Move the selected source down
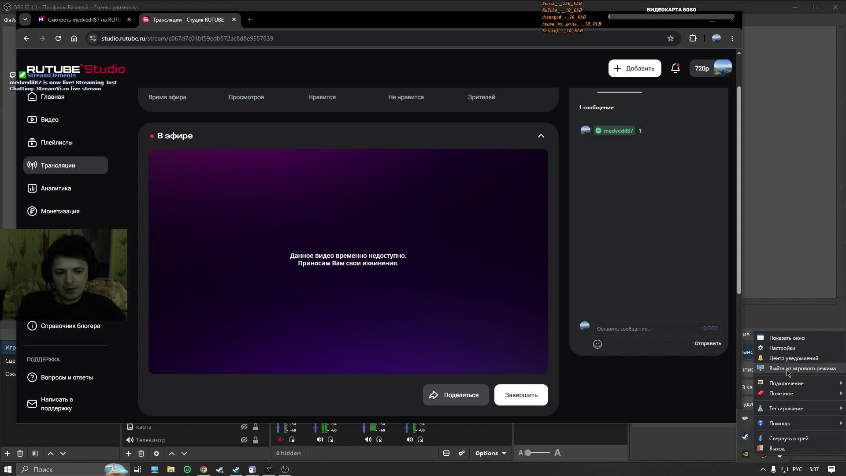Viewport: 846px width, 476px height. [184, 454]
